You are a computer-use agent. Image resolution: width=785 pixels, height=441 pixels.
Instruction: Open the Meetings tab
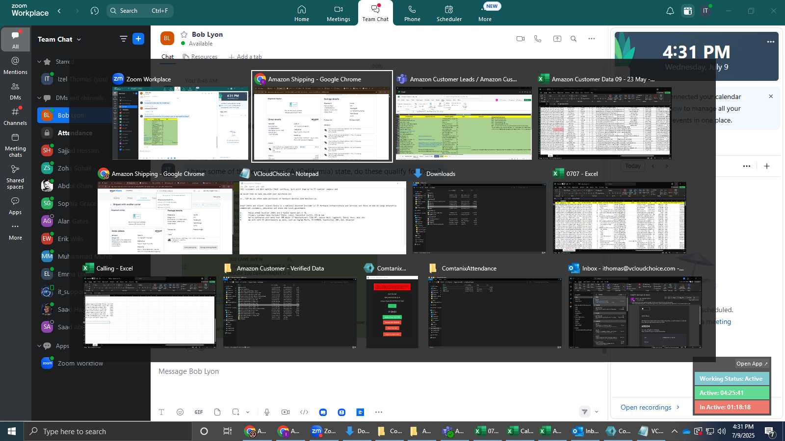[x=339, y=13]
